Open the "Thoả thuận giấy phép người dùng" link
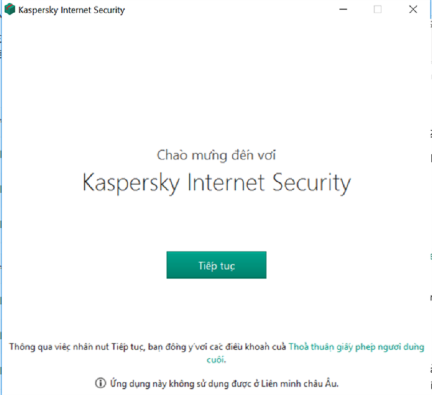 tap(356, 347)
